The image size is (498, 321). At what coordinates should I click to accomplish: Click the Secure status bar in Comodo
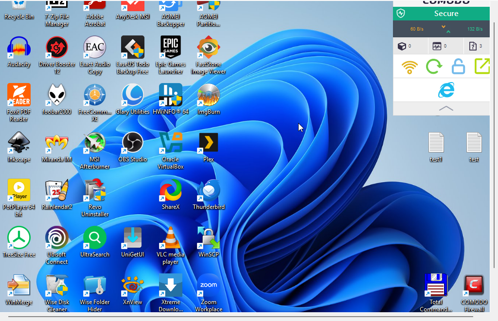point(442,14)
